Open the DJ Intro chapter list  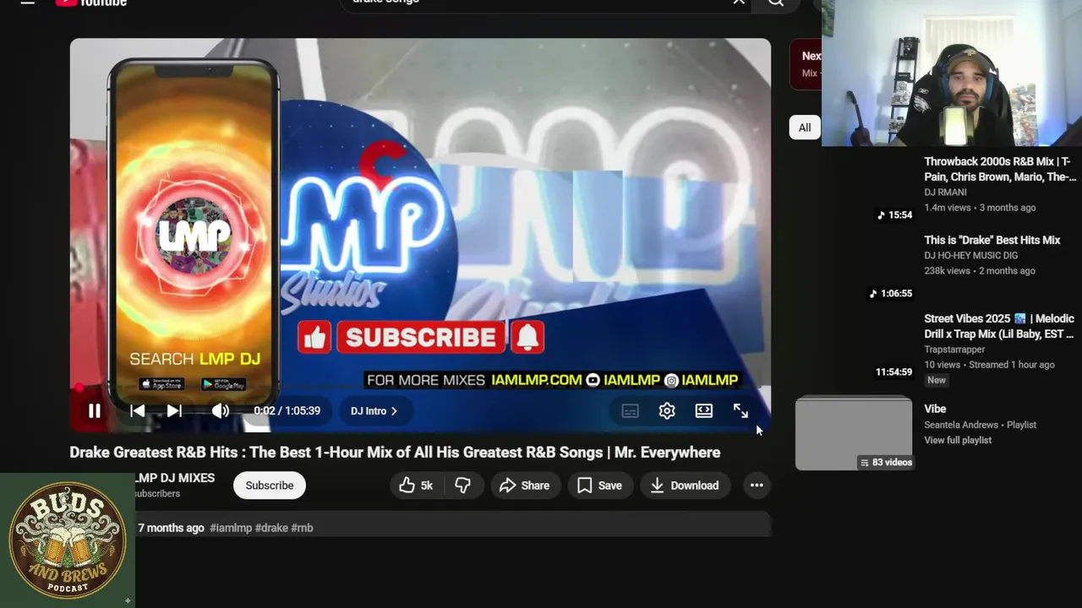click(x=374, y=411)
